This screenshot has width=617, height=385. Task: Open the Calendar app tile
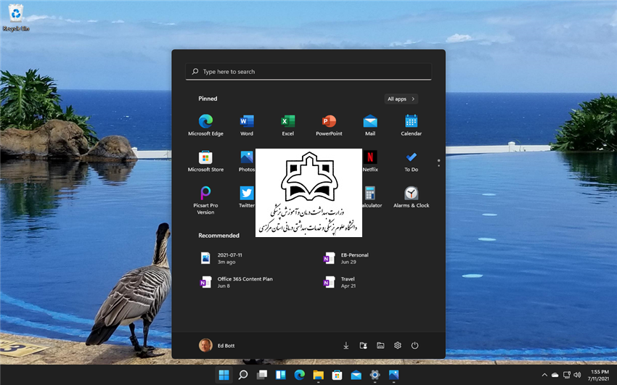pos(411,125)
